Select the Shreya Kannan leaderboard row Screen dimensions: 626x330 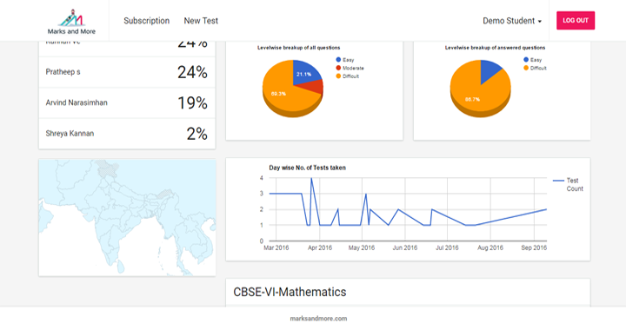click(127, 134)
